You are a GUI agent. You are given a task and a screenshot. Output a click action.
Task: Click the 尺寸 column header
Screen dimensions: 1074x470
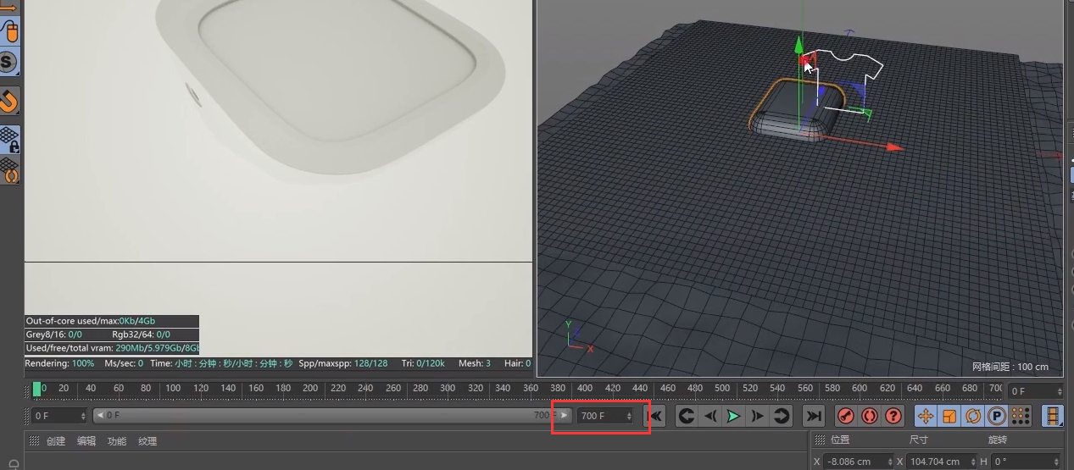tap(919, 440)
